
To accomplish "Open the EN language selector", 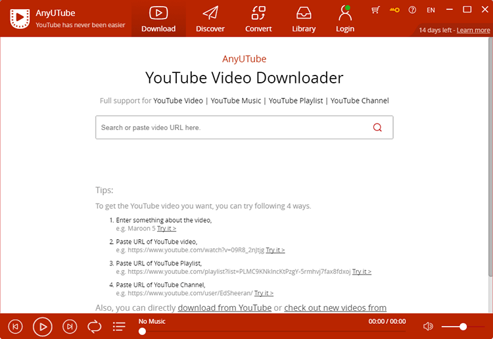I will pos(431,10).
